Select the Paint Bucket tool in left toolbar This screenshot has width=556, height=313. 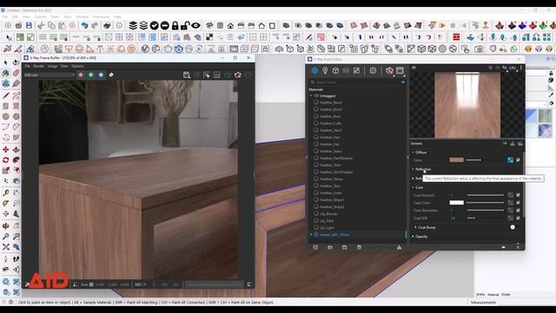[x=6, y=73]
